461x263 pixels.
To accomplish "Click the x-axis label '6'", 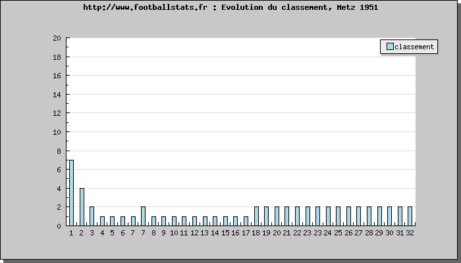I will pos(122,233).
